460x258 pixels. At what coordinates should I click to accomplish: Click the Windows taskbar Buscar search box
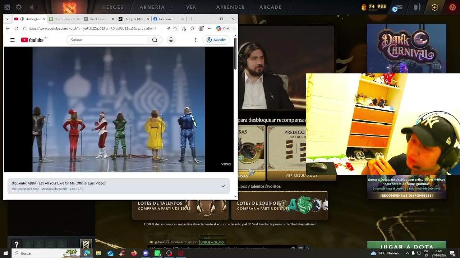coord(46,253)
